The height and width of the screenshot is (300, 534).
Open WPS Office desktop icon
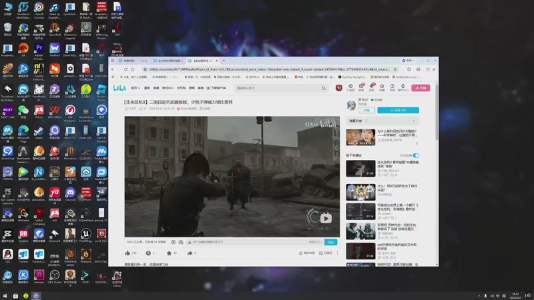55,112
